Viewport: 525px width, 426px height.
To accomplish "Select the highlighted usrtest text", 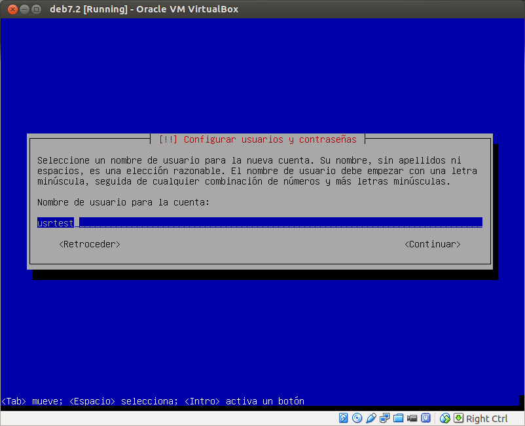I will (56, 222).
